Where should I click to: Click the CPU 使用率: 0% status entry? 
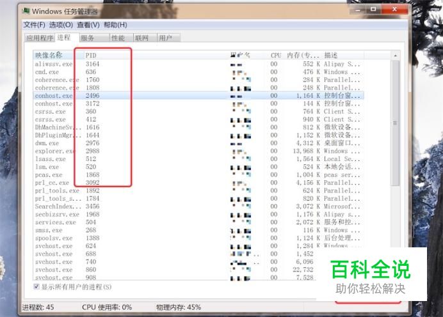tap(107, 307)
